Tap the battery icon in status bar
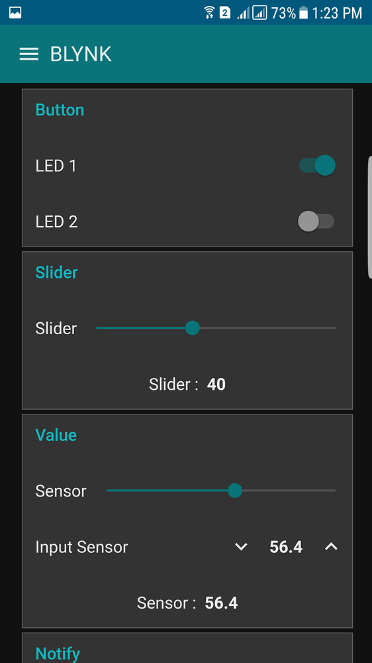This screenshot has height=663, width=372. click(x=303, y=13)
